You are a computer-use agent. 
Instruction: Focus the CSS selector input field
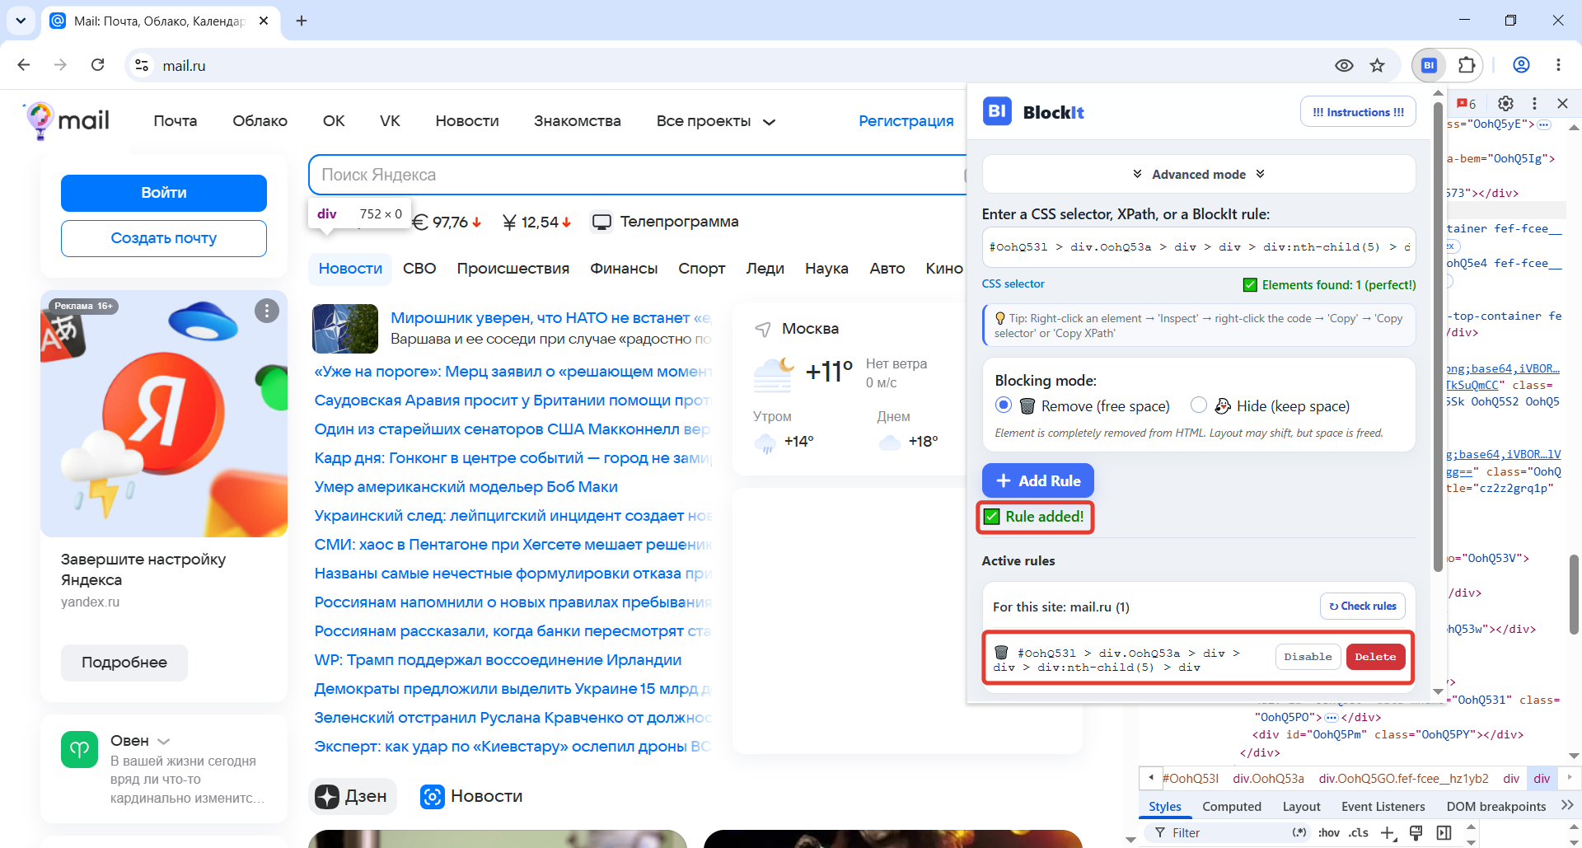pos(1199,247)
